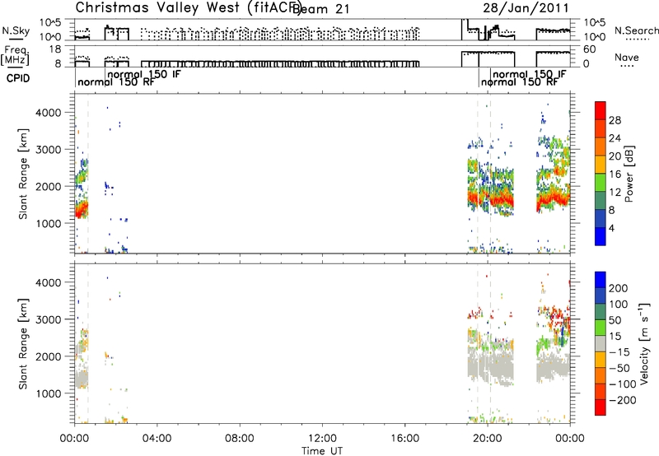
Task: Click the '60' Nave axis tick label
Action: (x=590, y=49)
